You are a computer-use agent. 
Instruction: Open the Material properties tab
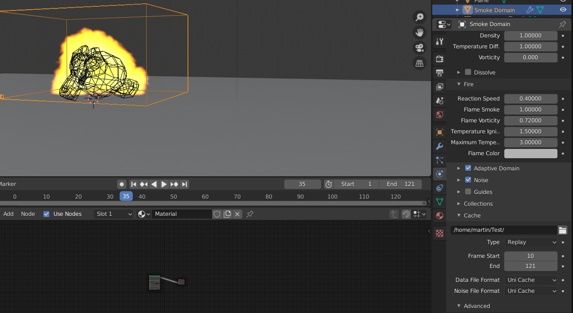pyautogui.click(x=439, y=215)
